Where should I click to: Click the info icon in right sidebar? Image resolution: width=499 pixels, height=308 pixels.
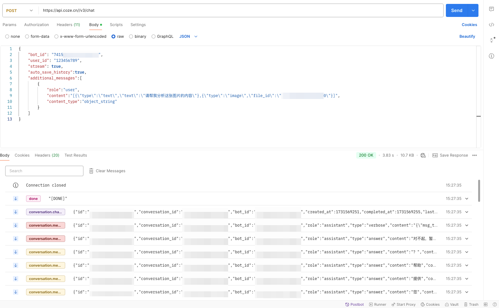[491, 56]
